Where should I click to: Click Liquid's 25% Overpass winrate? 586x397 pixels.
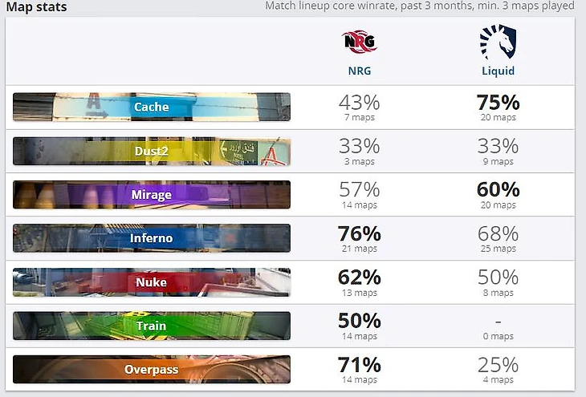498,365
